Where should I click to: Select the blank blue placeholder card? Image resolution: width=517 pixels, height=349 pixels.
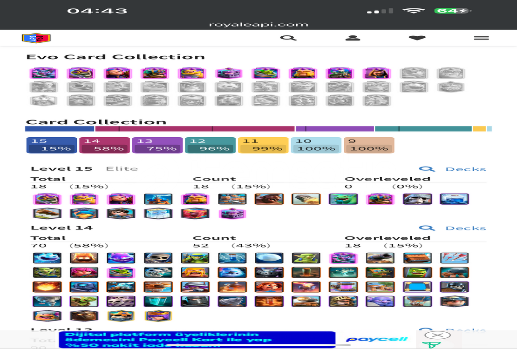click(x=417, y=287)
